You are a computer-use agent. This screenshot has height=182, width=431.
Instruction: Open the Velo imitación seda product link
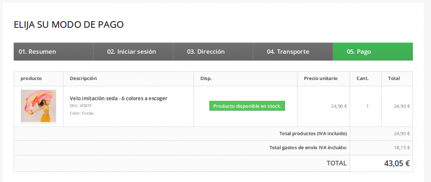pos(118,98)
